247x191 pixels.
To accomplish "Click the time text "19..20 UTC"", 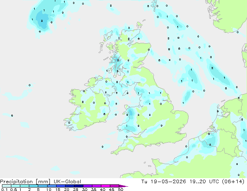I will [204, 182].
